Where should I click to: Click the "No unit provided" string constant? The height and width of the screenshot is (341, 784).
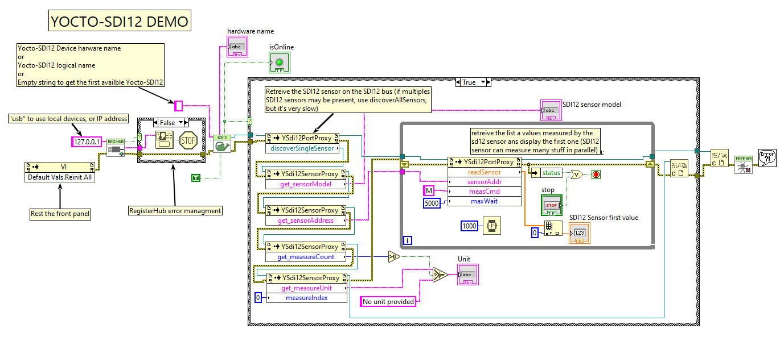388,302
